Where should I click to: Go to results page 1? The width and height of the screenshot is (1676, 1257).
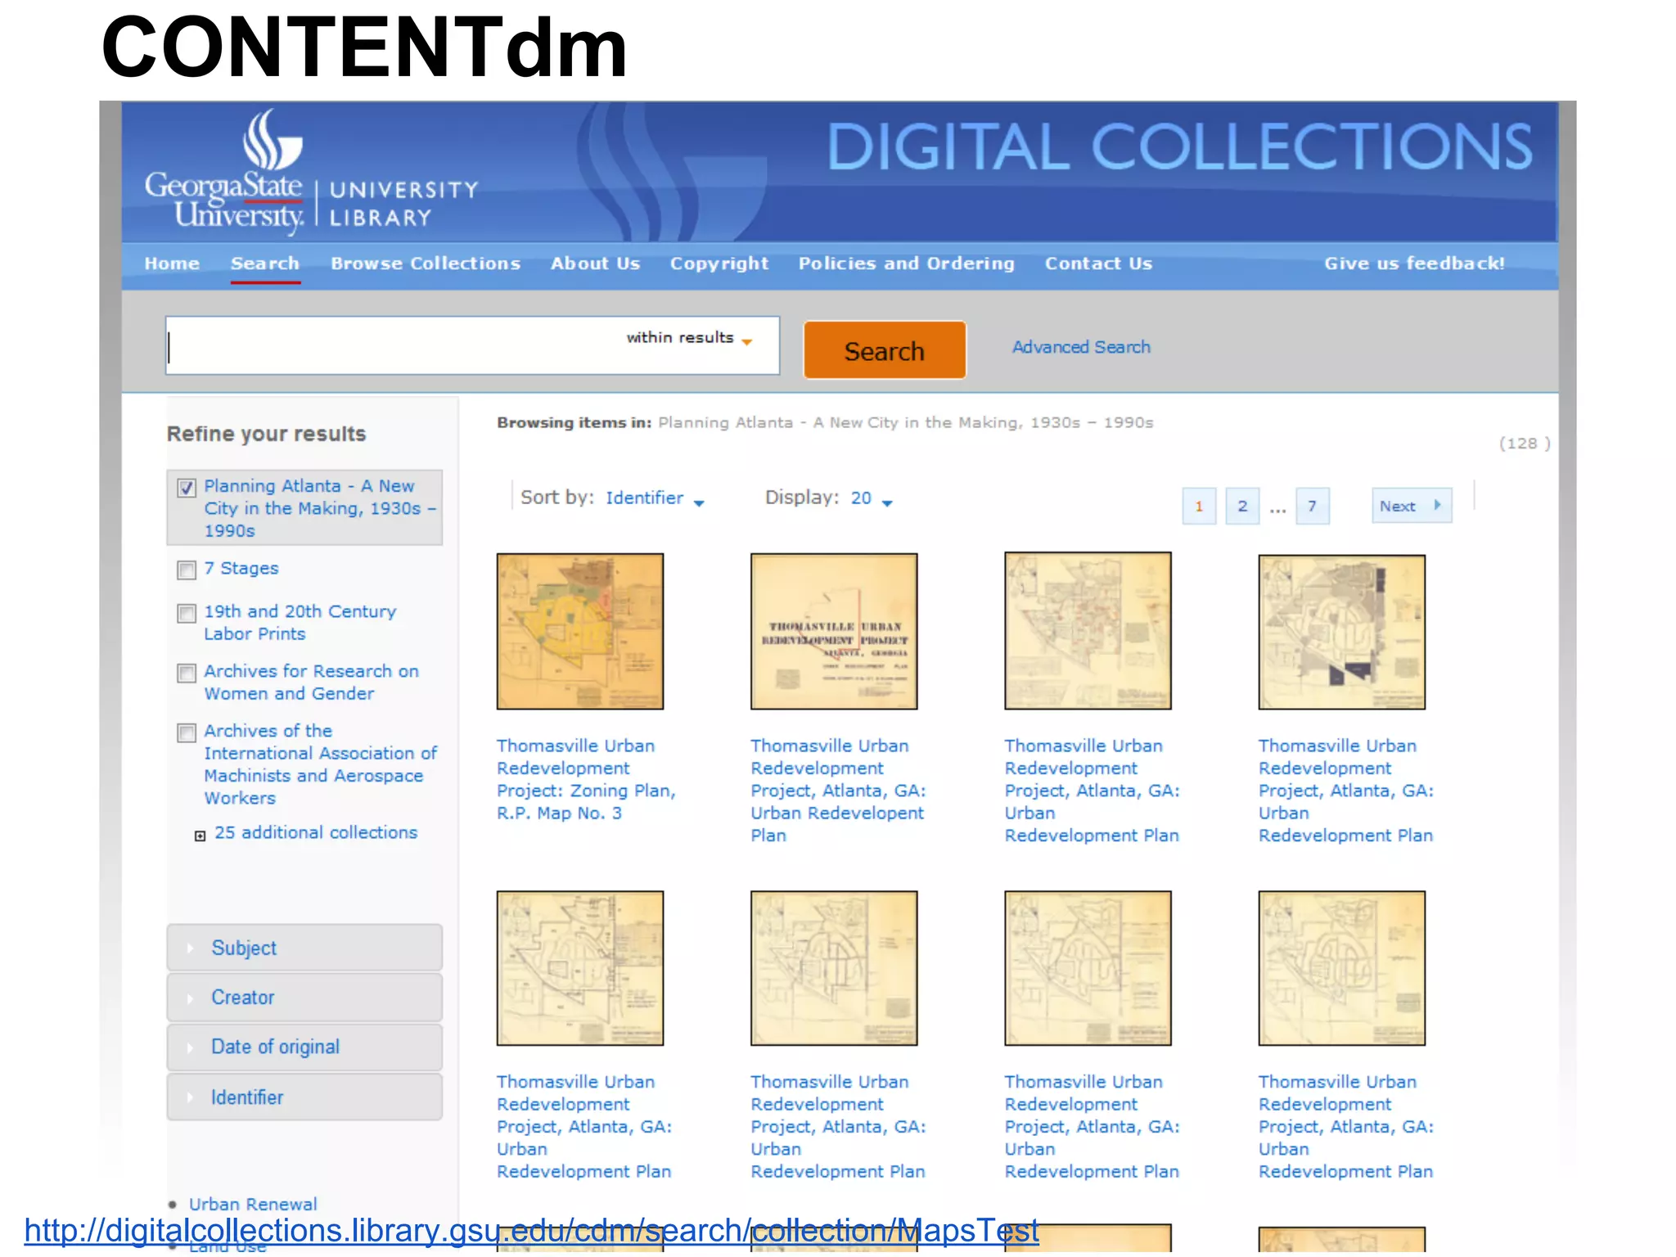pyautogui.click(x=1199, y=506)
